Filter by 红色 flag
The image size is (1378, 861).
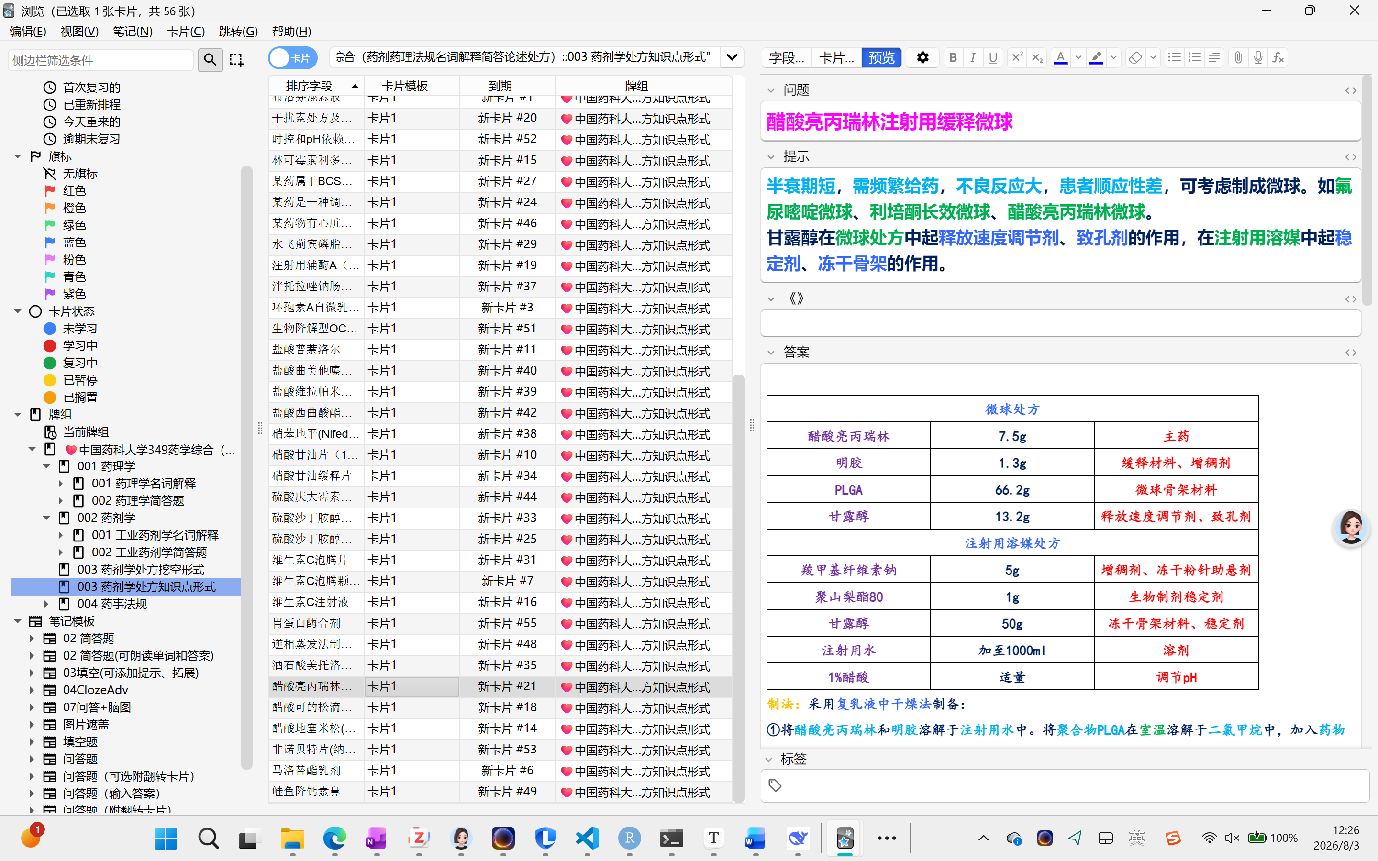[x=74, y=191]
